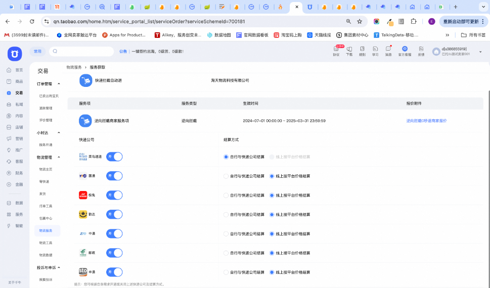Toggle off the 极兔 courier switch

point(114,195)
